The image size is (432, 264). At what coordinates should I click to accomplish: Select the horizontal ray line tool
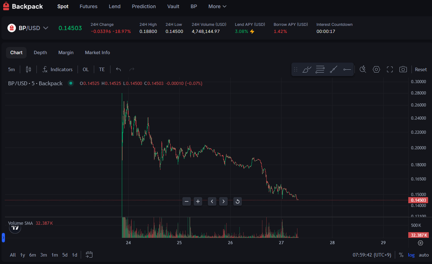[347, 69]
